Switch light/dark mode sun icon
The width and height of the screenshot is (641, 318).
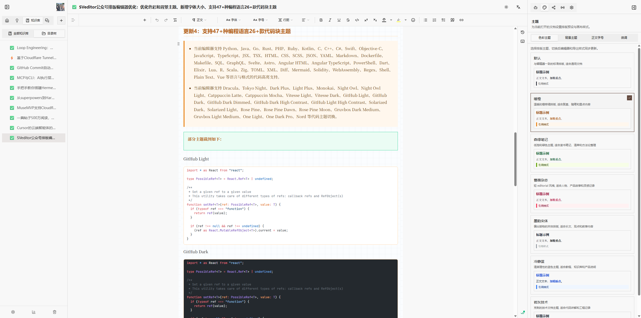(506, 7)
